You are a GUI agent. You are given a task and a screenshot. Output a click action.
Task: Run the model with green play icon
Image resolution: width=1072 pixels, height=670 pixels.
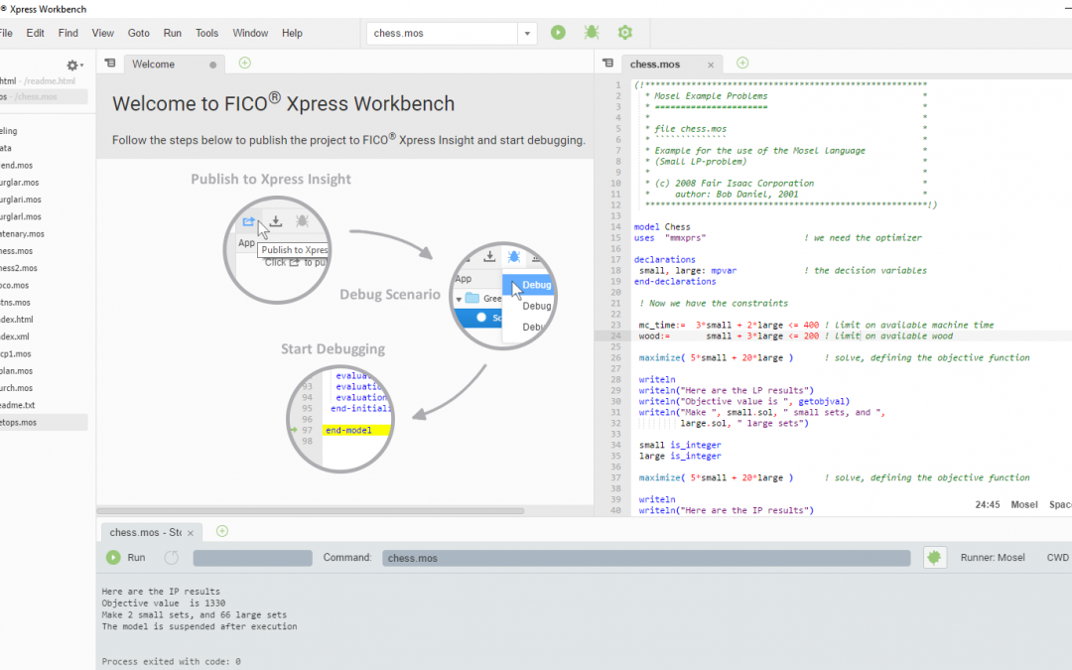coord(558,32)
